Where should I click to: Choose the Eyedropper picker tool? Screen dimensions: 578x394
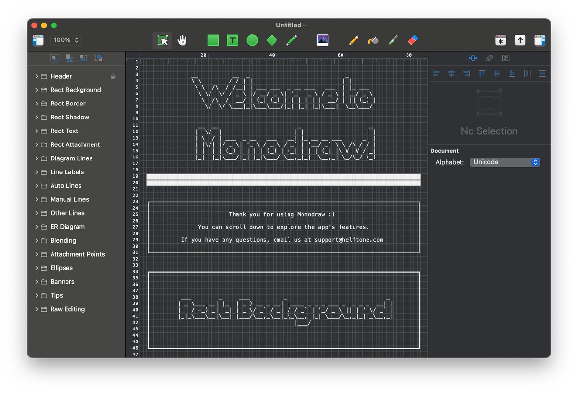[393, 40]
